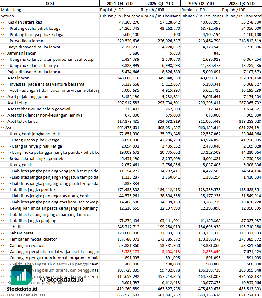Click the Satuan row label
The image size is (262, 298).
coord(7,16)
